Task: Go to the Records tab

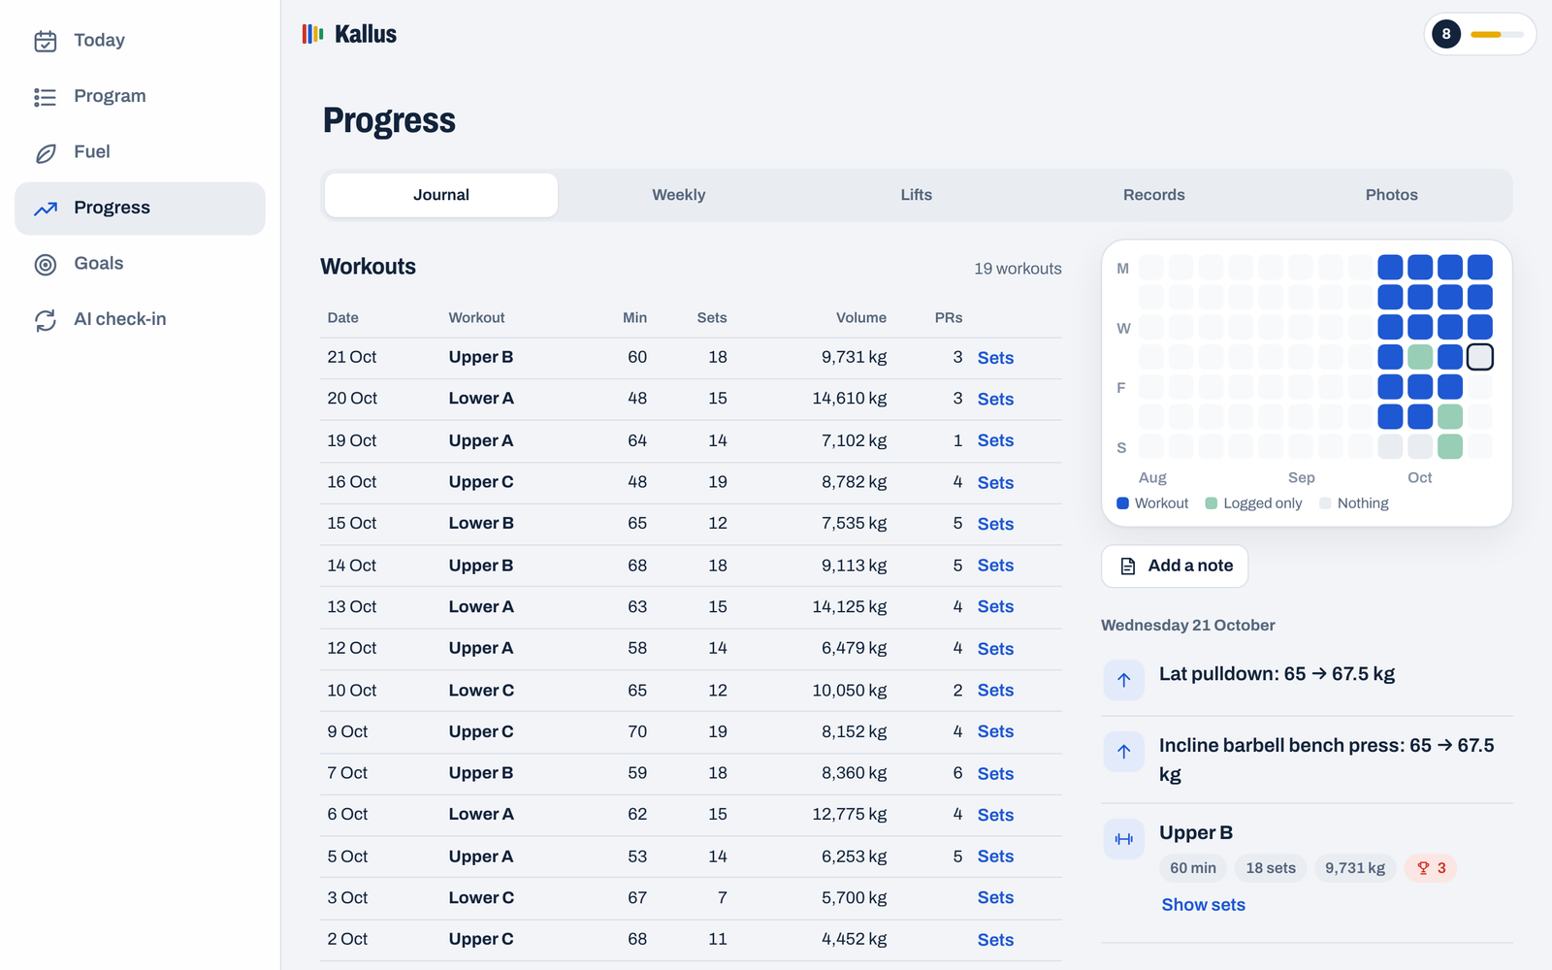Action: tap(1154, 195)
